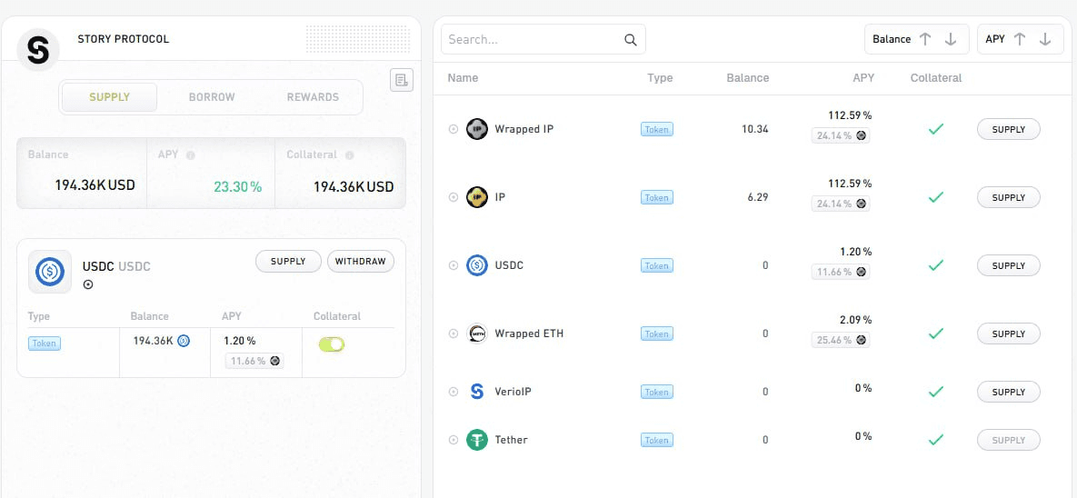The height and width of the screenshot is (498, 1077).
Task: Click collateral checkmark for VerioIP
Action: coord(935,392)
